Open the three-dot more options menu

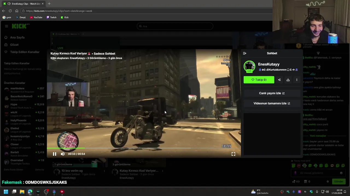coord(297,80)
